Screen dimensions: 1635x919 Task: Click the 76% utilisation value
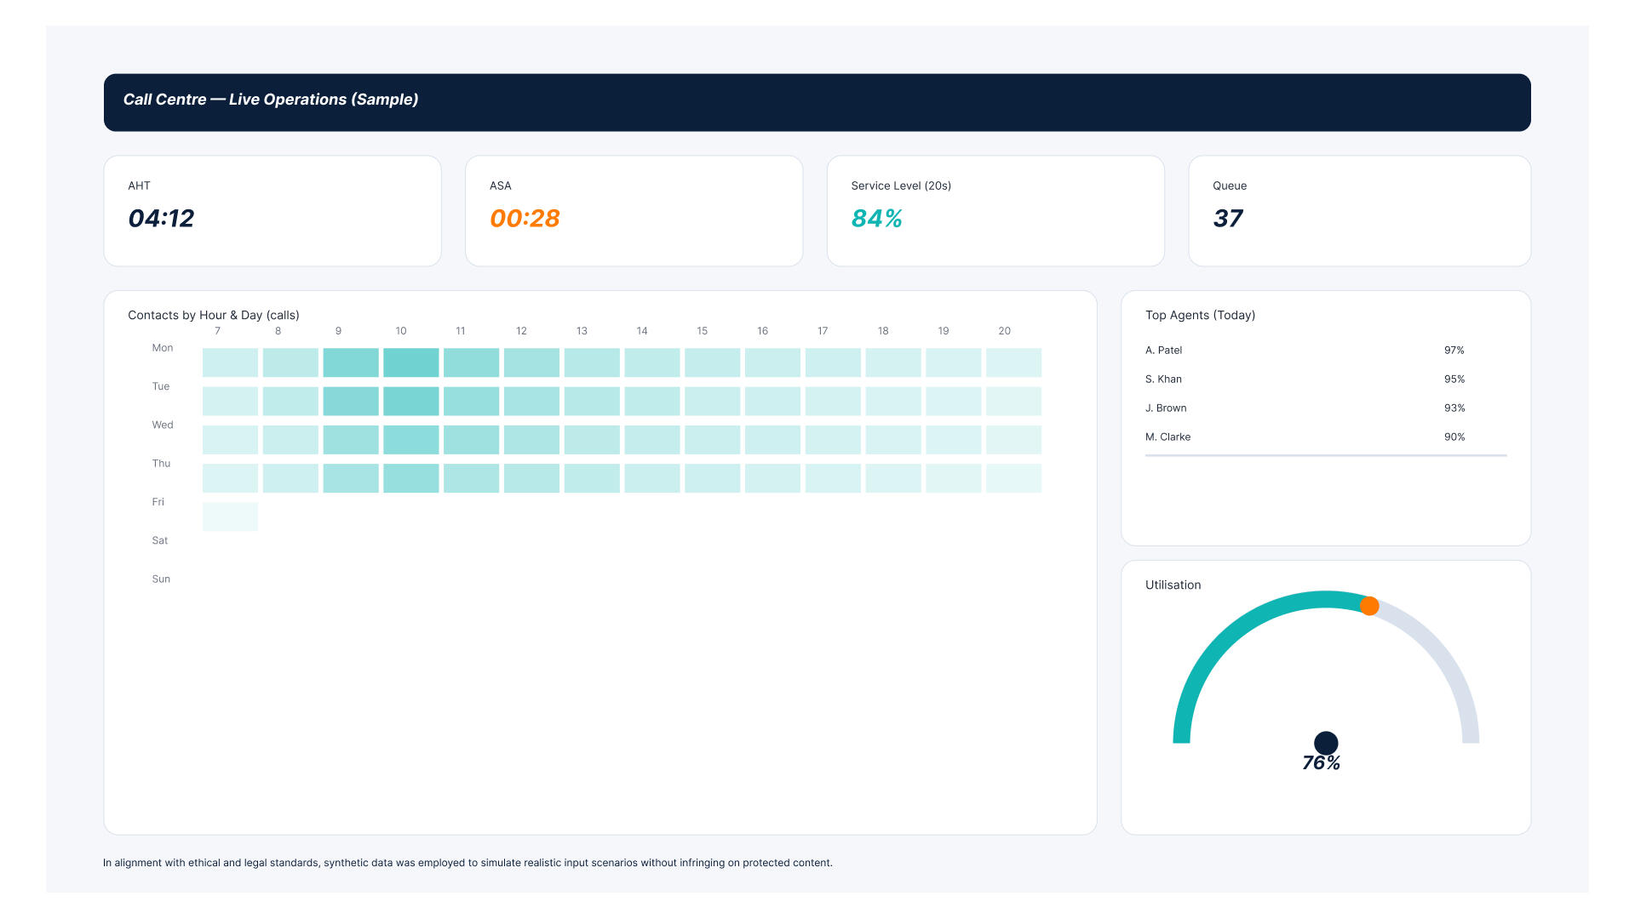(1321, 763)
